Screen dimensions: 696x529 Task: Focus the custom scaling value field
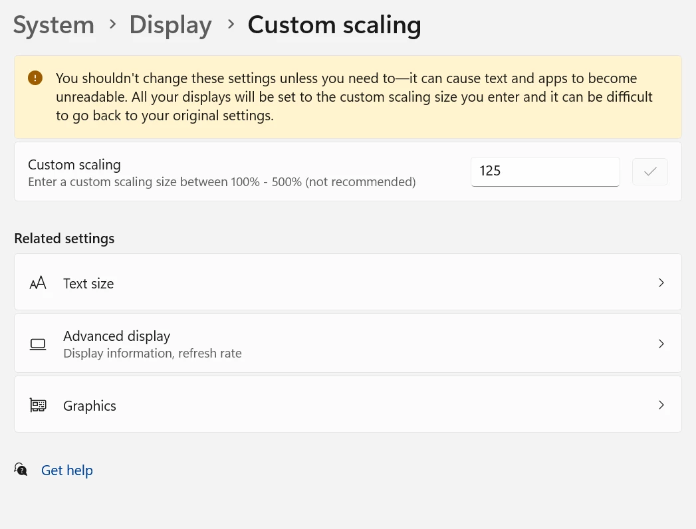[x=544, y=171]
